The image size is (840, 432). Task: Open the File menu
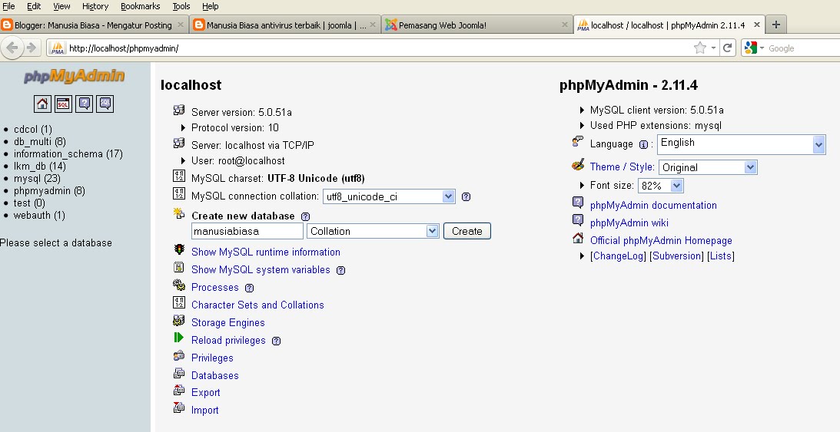(x=8, y=6)
